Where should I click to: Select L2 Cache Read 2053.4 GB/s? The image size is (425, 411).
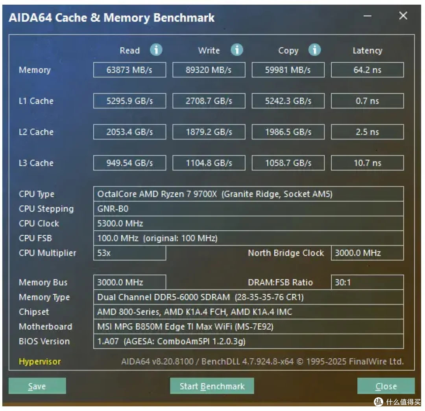[x=129, y=132]
